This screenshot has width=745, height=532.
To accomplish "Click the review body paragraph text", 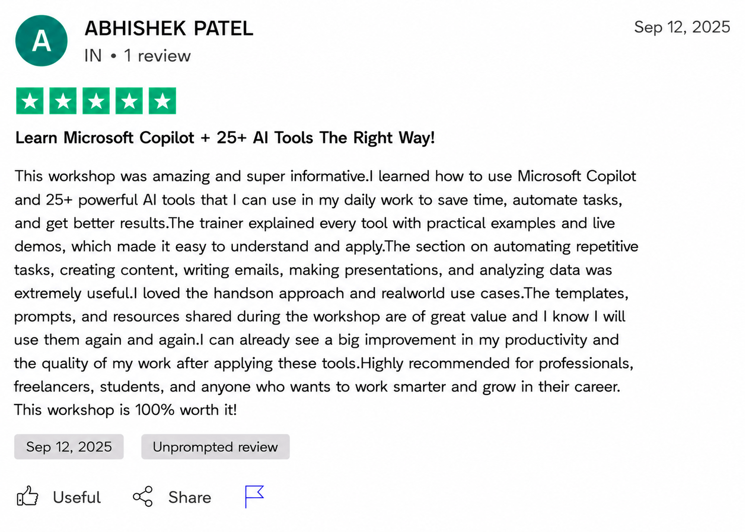I will (x=326, y=293).
